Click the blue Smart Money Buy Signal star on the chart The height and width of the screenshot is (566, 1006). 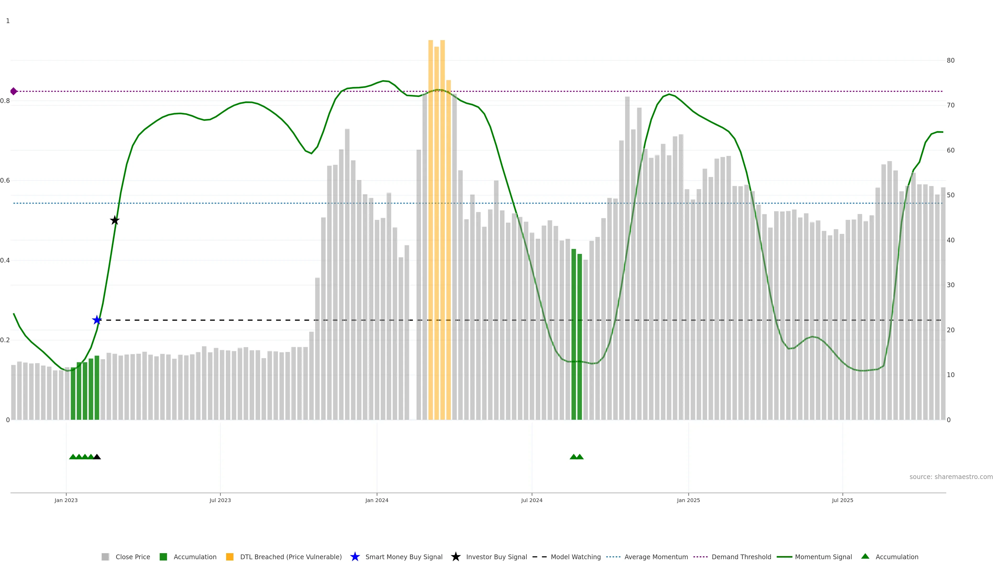[x=97, y=320]
